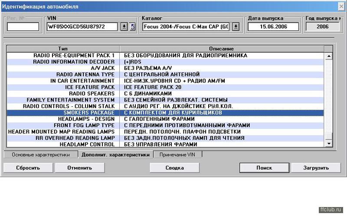
Task: Click the Тип column header
Action: pos(63,49)
